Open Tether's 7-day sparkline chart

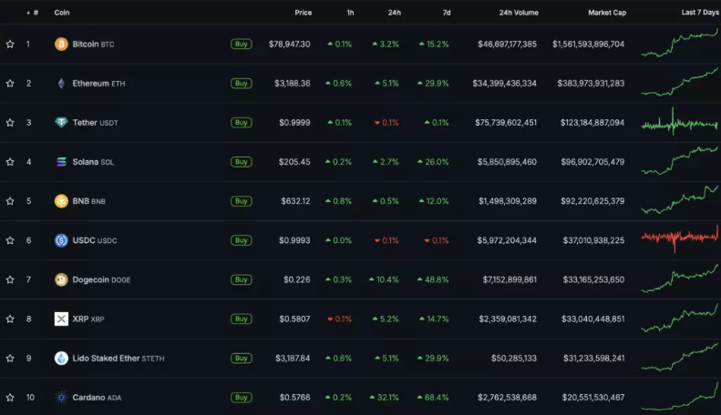click(x=680, y=122)
